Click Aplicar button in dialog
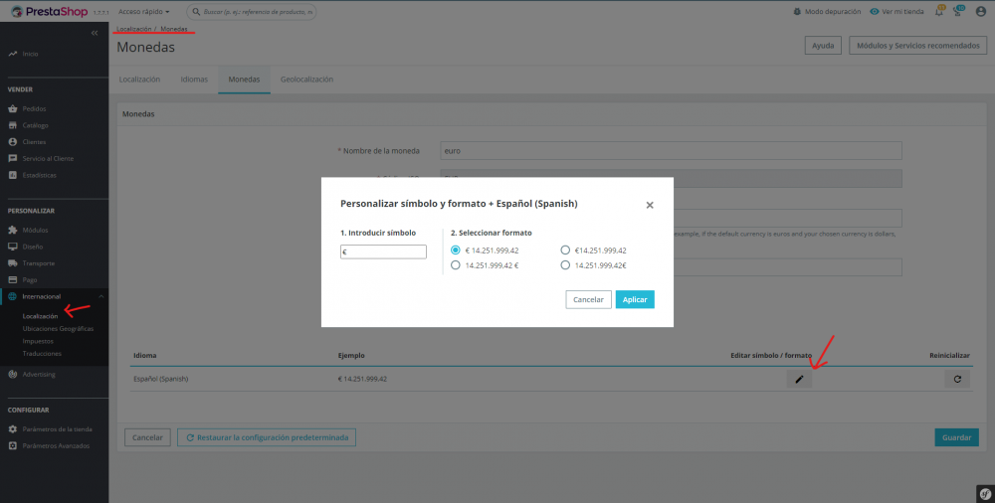 [x=635, y=299]
